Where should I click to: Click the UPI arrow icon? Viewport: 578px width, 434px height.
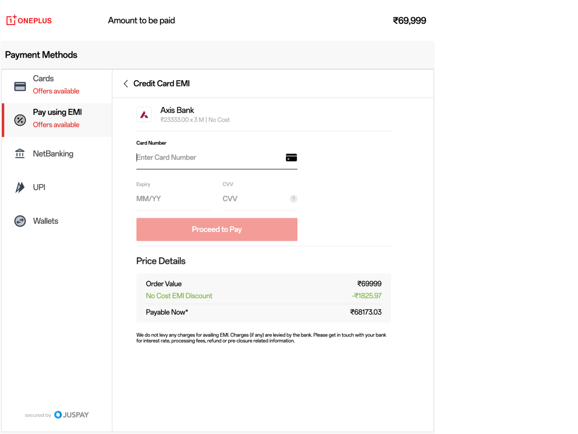[20, 187]
